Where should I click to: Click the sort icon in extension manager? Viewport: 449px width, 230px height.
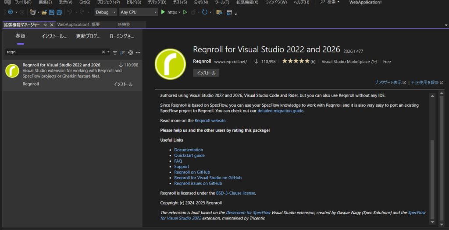coord(123,52)
